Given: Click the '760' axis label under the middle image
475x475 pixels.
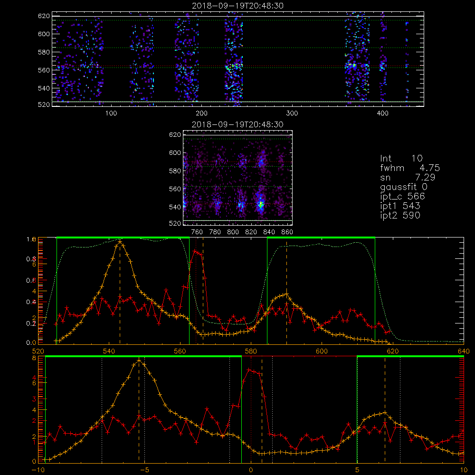Looking at the screenshot, I should (x=197, y=232).
